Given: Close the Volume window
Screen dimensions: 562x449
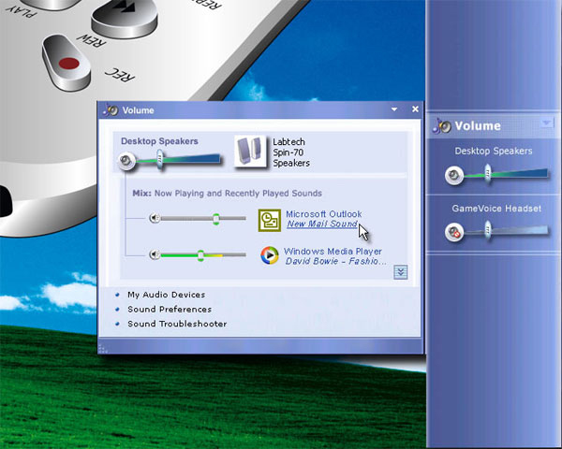Looking at the screenshot, I should point(415,109).
